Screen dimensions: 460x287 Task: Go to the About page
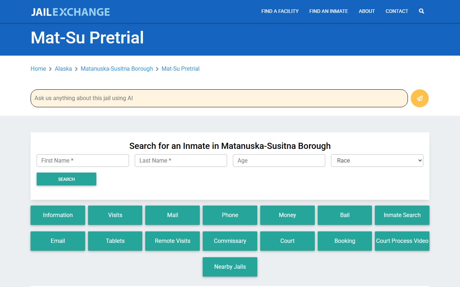[x=367, y=11]
